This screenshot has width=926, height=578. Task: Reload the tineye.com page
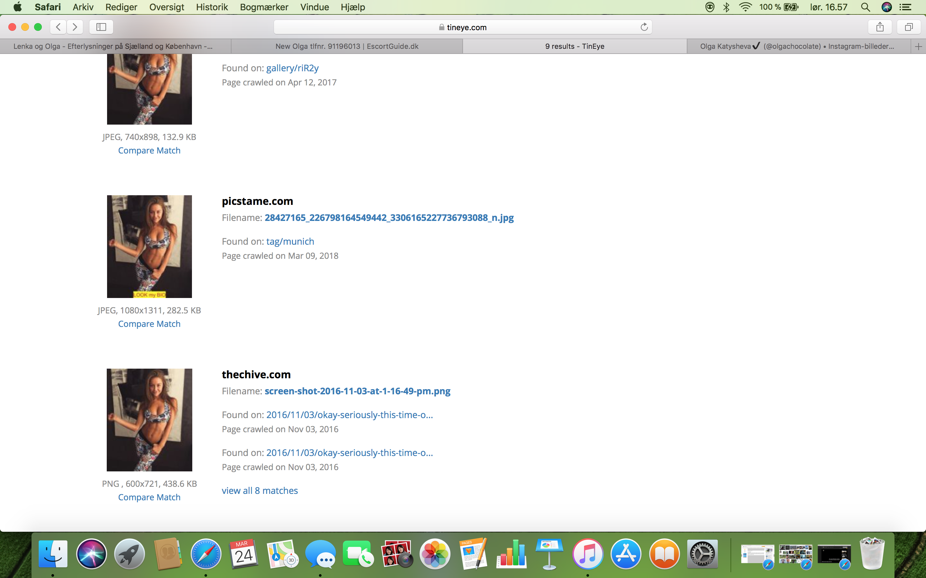pos(644,27)
